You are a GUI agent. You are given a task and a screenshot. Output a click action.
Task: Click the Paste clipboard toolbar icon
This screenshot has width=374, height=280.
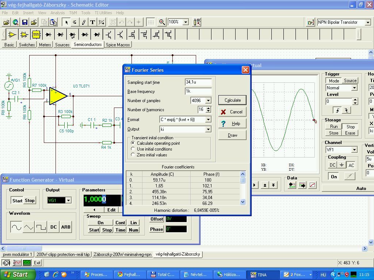53,22
